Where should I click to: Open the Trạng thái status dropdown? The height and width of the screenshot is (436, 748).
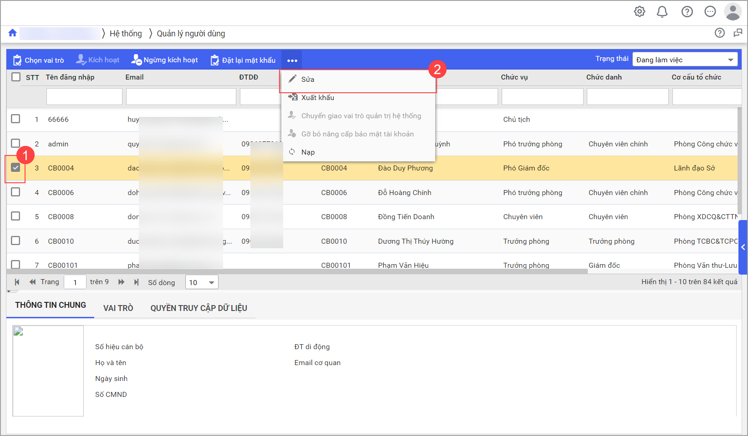[684, 60]
